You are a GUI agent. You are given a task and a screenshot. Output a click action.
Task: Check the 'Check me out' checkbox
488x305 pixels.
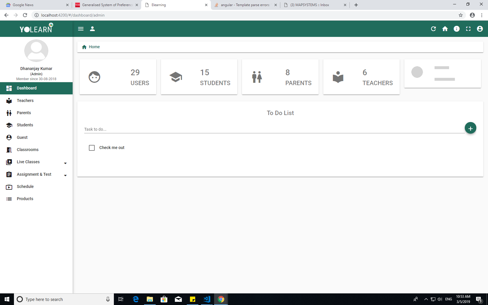(x=92, y=148)
